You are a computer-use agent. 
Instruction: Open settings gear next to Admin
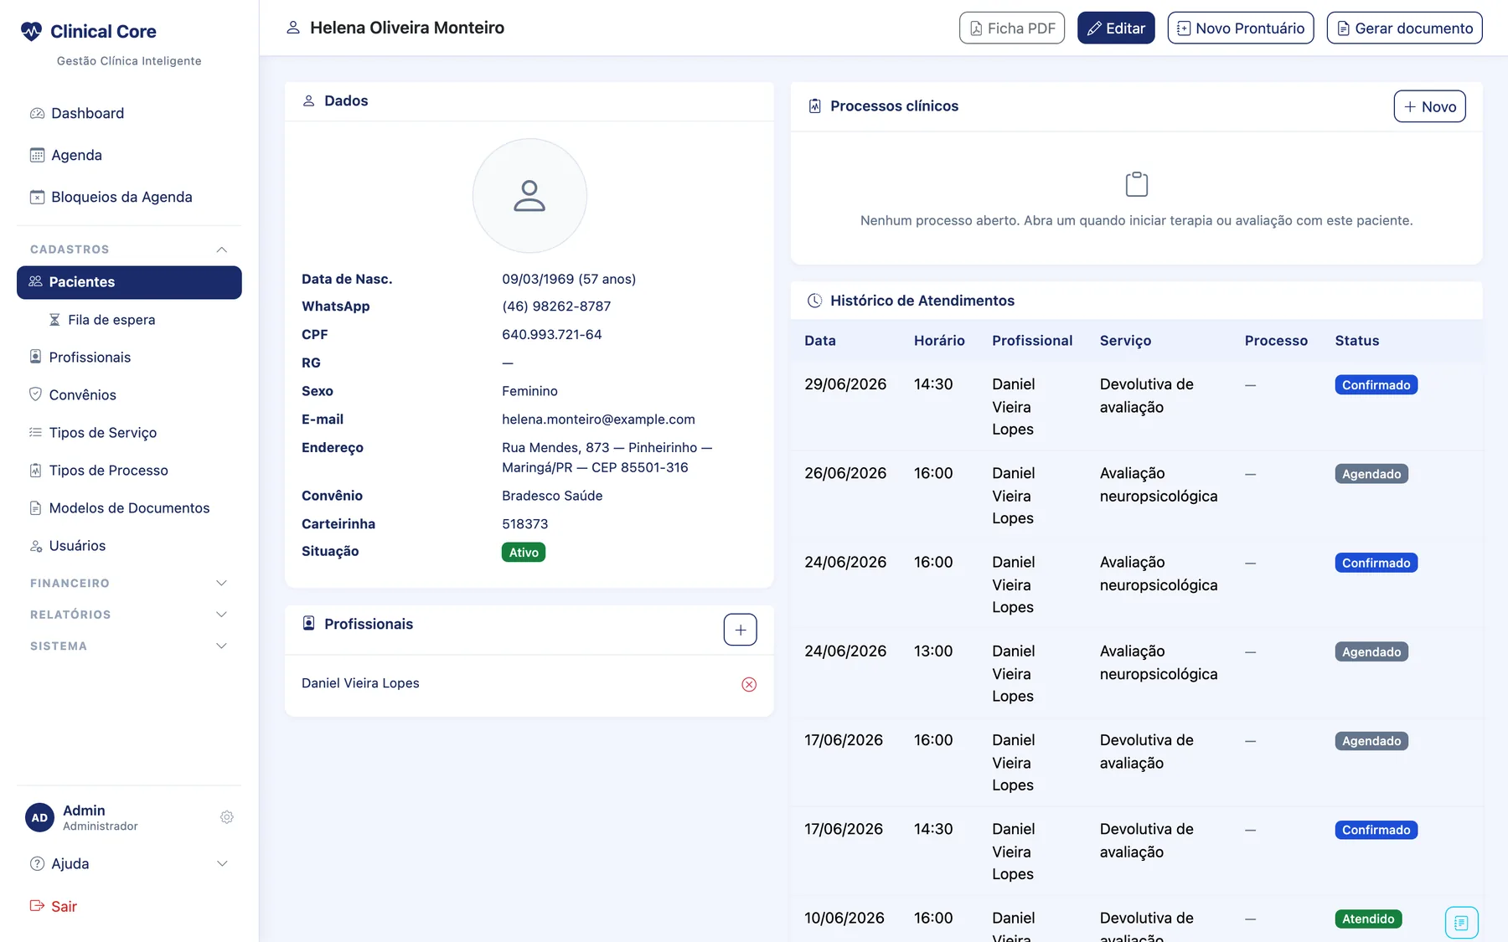tap(226, 817)
